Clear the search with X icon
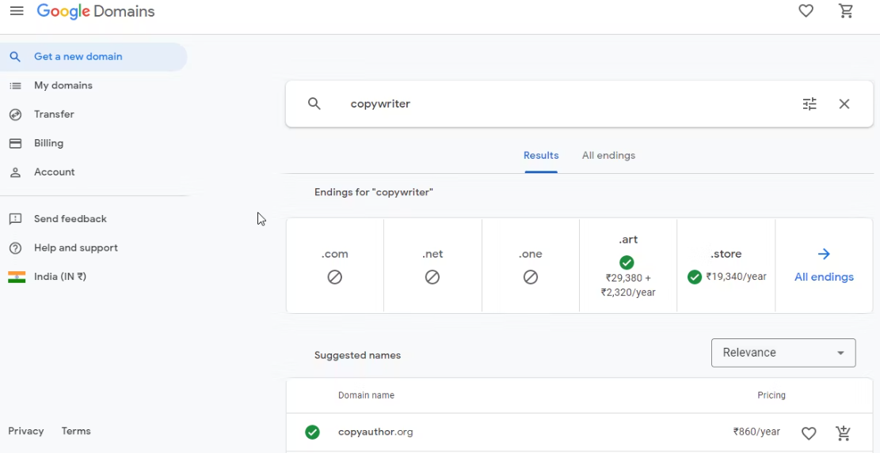The image size is (880, 453). [844, 104]
